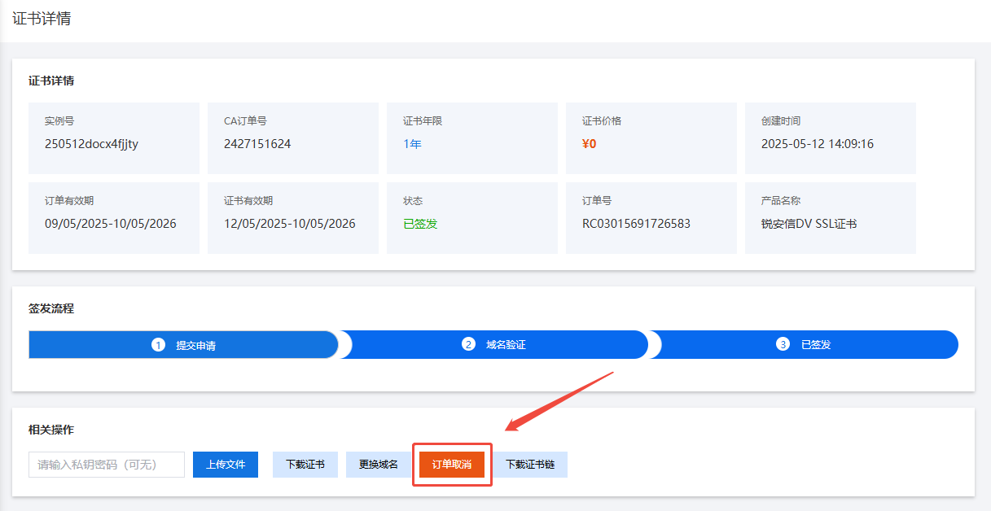Click the step 1 number circle
Image resolution: width=991 pixels, height=511 pixels.
158,345
